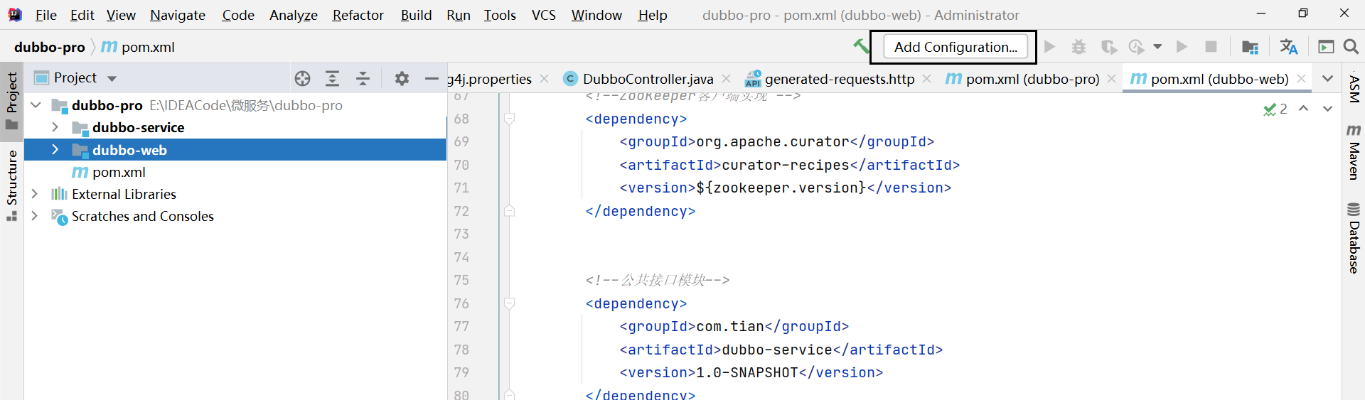Open Project panel settings gear
The image size is (1365, 400).
coord(402,79)
